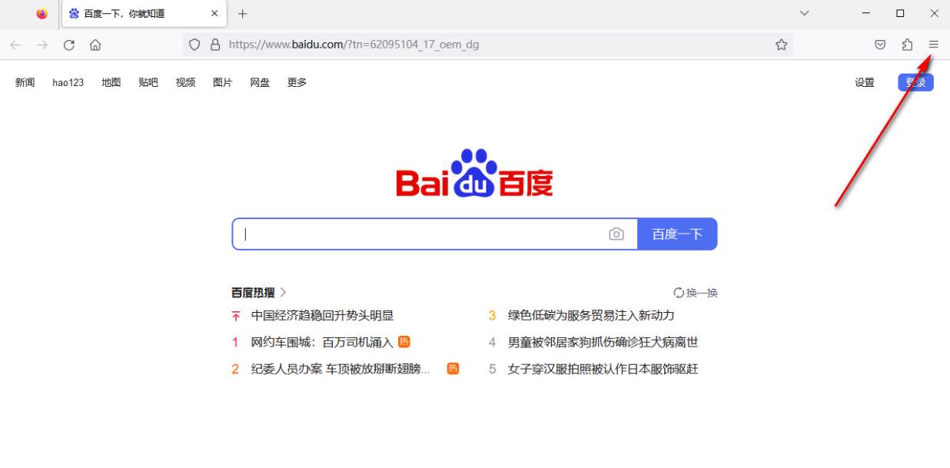Viewport: 950px width, 468px height.
Task: Open the 百度热搜 heading link
Action: [x=259, y=292]
